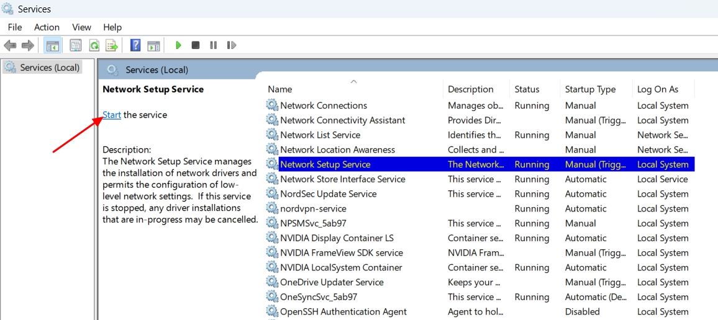Select OneDrive Updater Service row

(x=479, y=282)
